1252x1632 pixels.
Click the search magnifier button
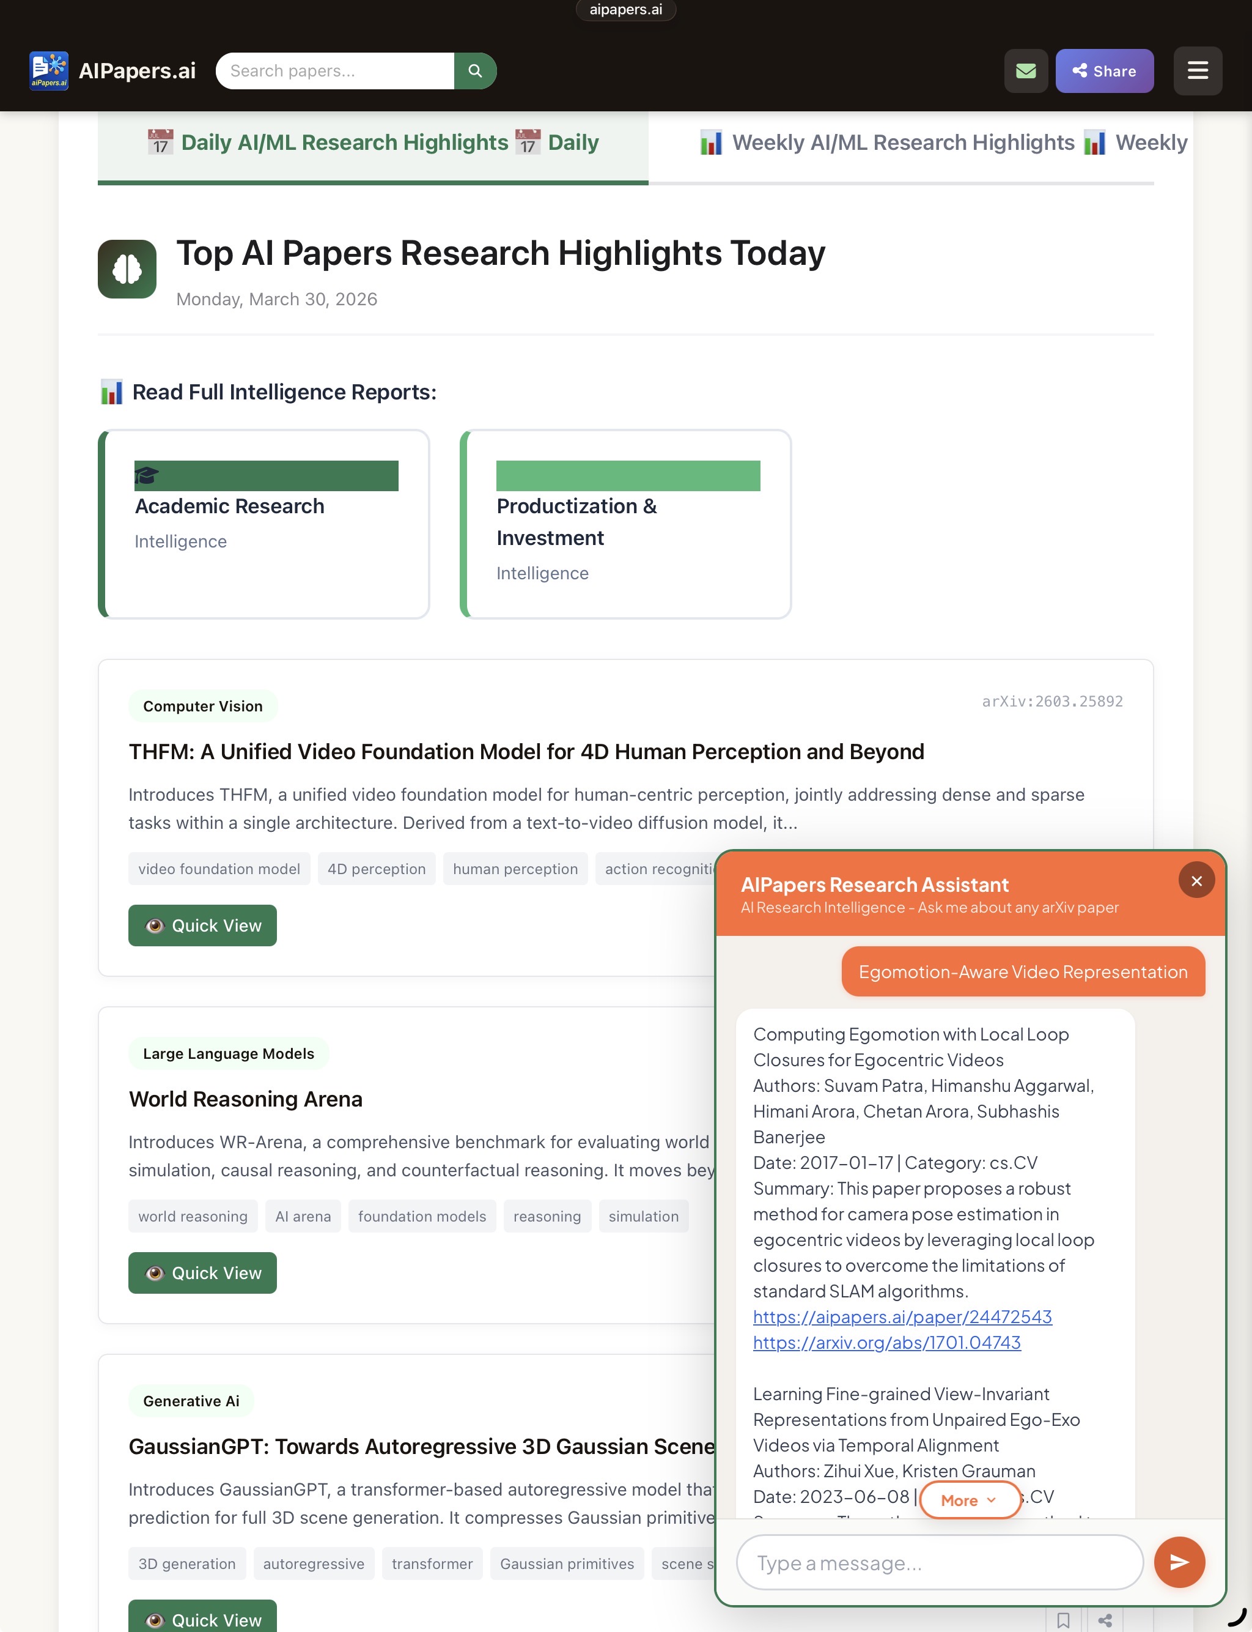point(475,71)
